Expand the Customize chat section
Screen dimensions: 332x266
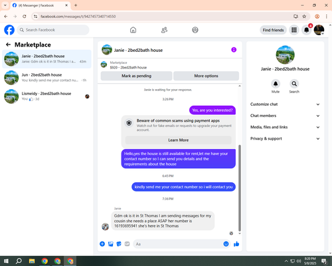(285, 104)
